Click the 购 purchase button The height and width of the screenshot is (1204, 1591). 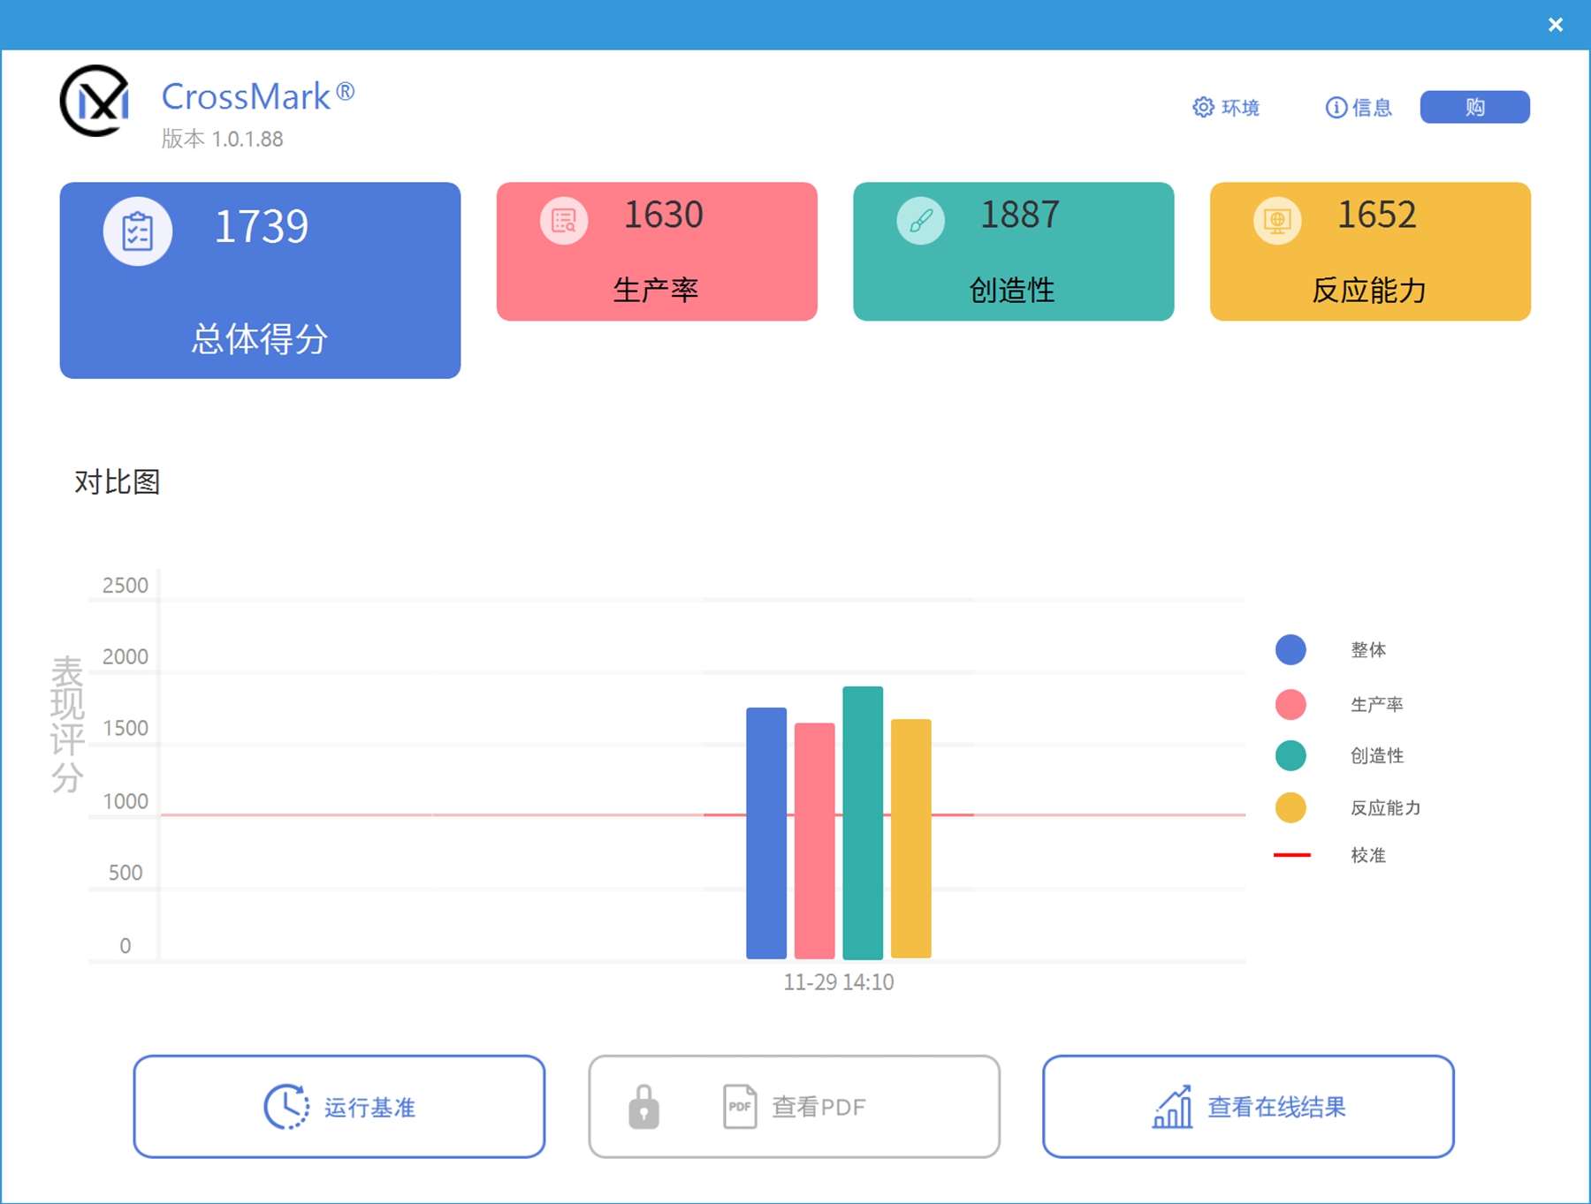[1474, 106]
